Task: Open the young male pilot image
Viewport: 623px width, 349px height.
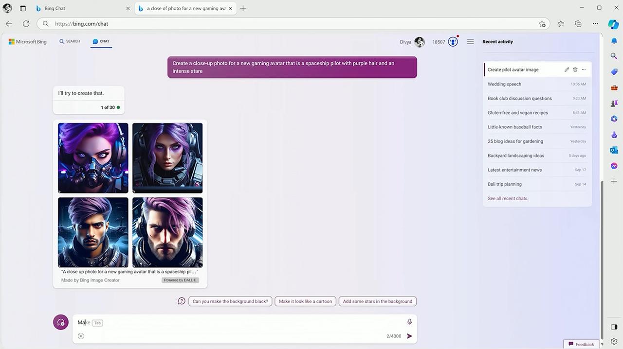Action: pos(93,232)
